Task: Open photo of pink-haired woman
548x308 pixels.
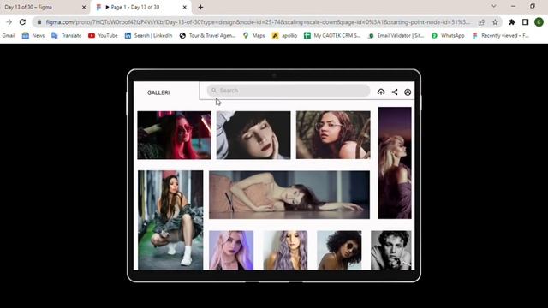Action: 231,250
